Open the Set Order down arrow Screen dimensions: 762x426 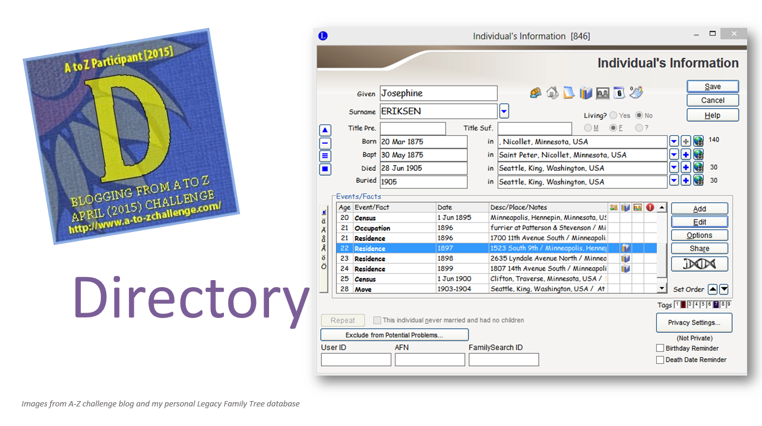723,289
